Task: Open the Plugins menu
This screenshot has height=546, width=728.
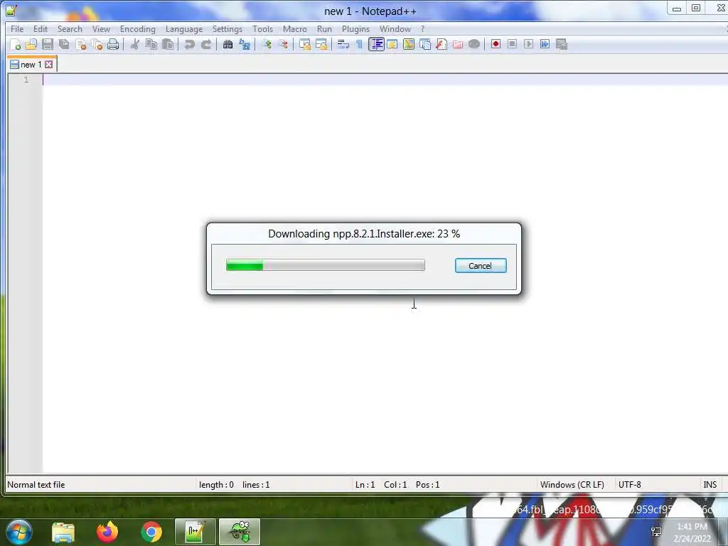Action: point(355,28)
